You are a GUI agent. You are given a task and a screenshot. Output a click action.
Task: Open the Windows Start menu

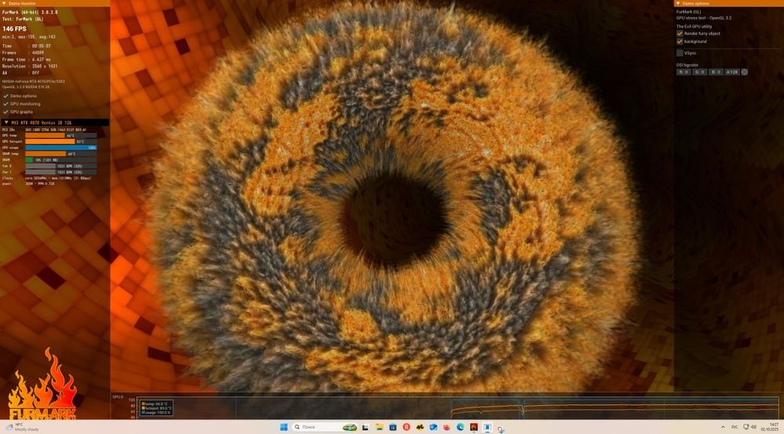coord(284,427)
